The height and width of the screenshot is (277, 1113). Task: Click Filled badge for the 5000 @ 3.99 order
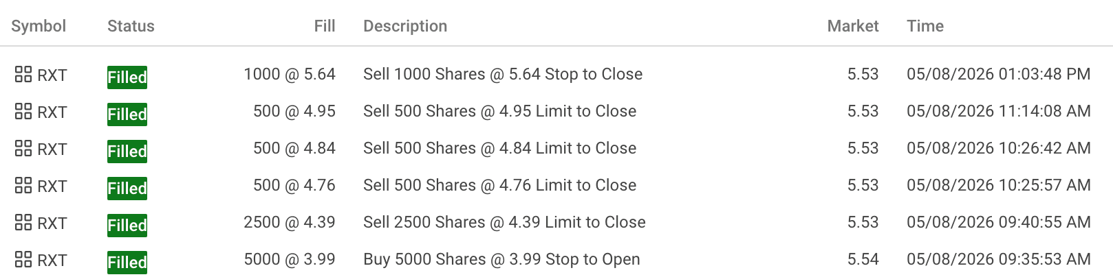tap(127, 263)
